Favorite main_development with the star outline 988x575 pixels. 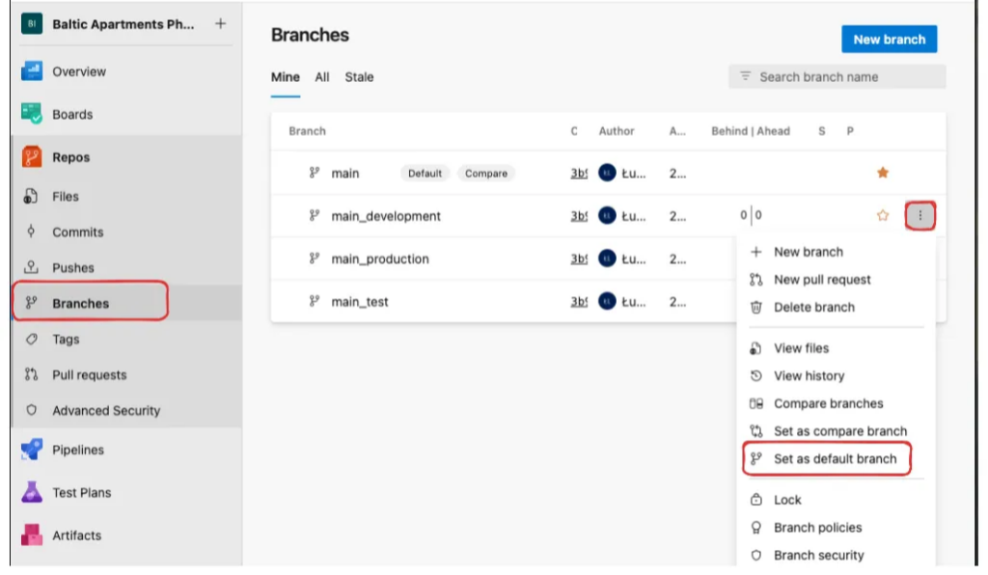point(882,216)
